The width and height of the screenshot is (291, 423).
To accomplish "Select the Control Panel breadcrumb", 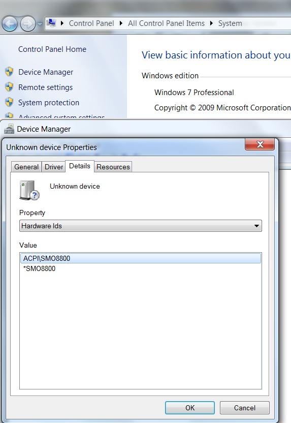I will [91, 23].
